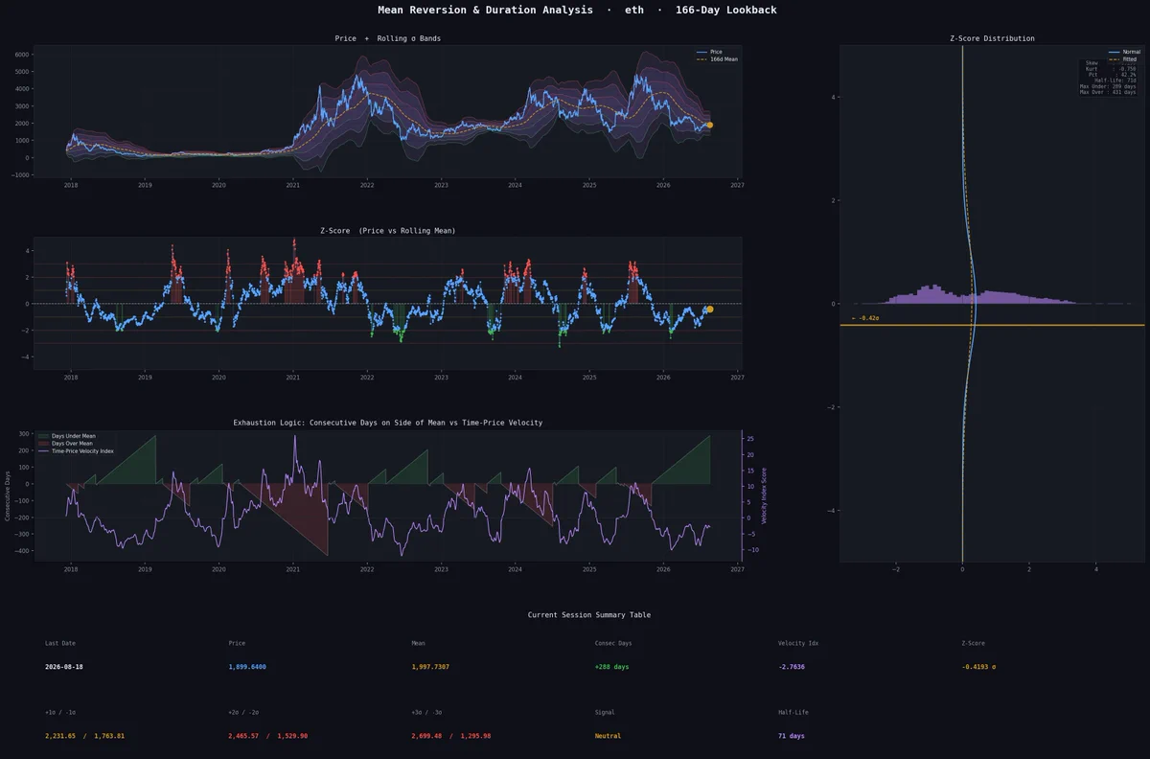Click 'Fitted' legend entry in distribution panel
This screenshot has width=1150, height=759.
point(1130,59)
